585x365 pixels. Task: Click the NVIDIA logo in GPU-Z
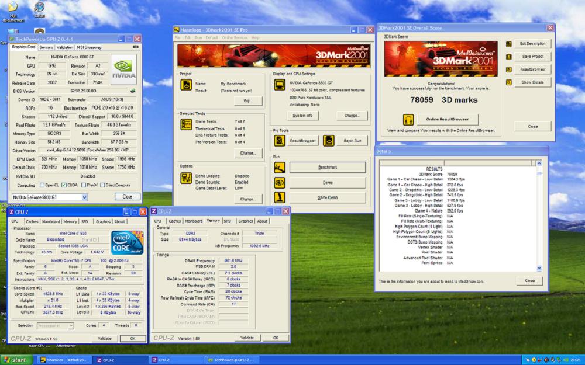pyautogui.click(x=123, y=69)
